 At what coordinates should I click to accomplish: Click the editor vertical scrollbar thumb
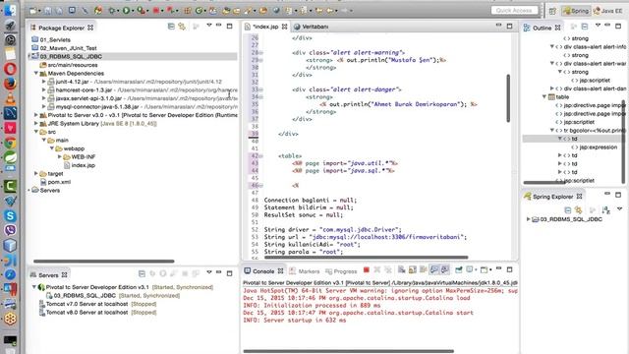click(508, 98)
